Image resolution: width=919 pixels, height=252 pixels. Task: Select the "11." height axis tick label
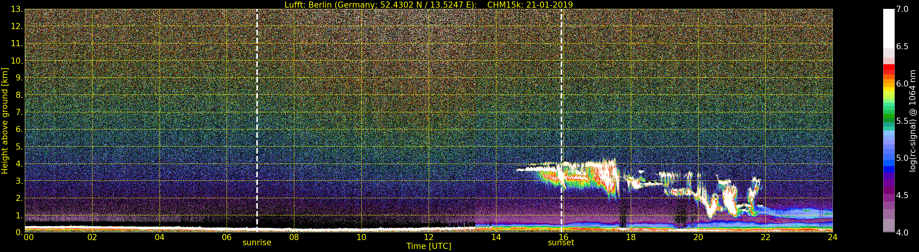tap(17, 43)
